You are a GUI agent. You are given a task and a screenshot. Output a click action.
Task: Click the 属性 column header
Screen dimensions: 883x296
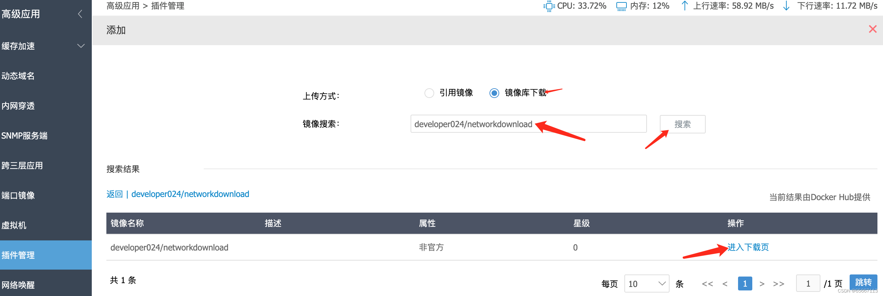click(427, 223)
